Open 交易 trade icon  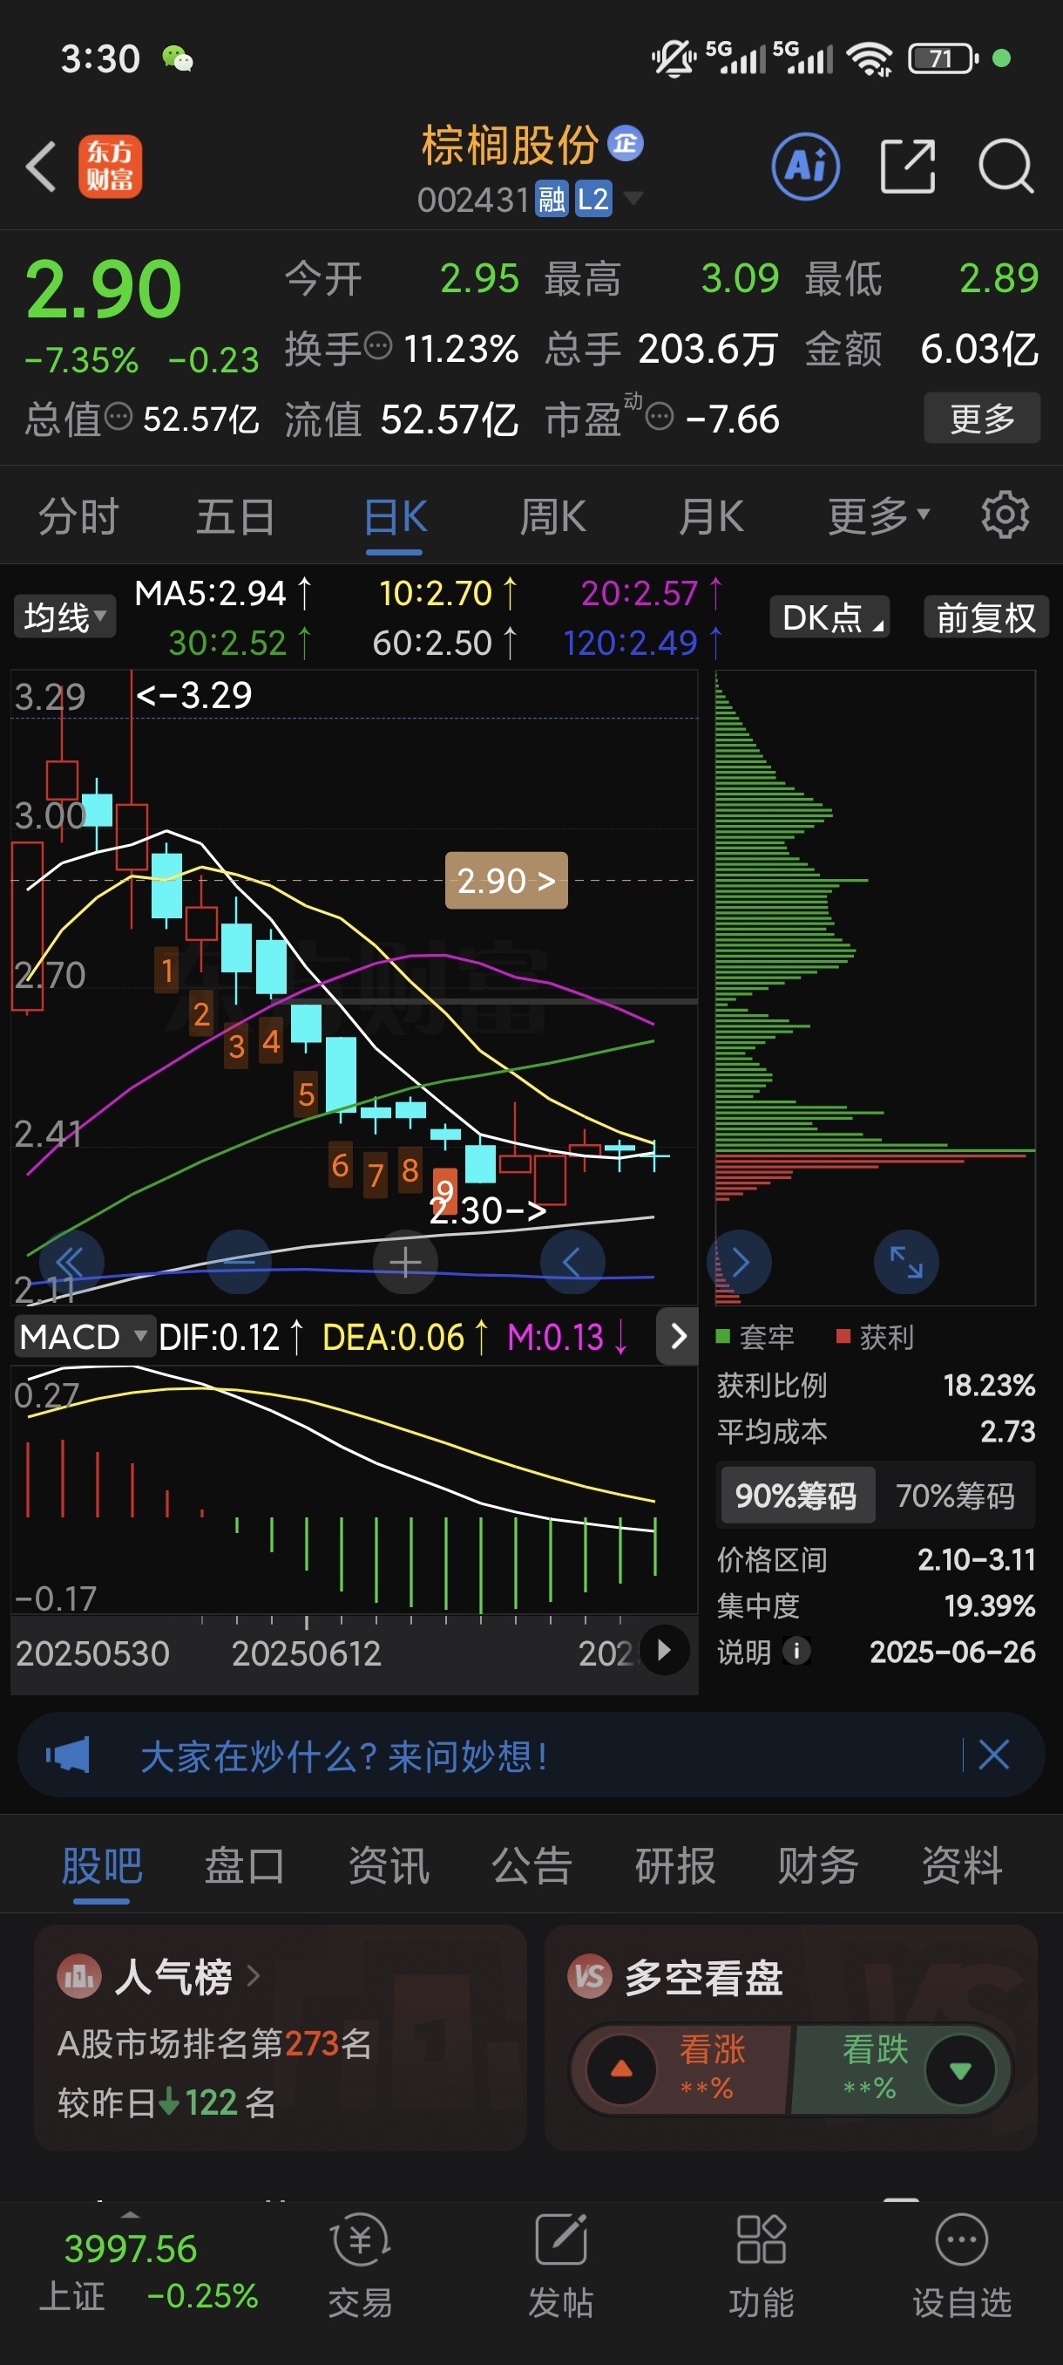click(x=361, y=2265)
